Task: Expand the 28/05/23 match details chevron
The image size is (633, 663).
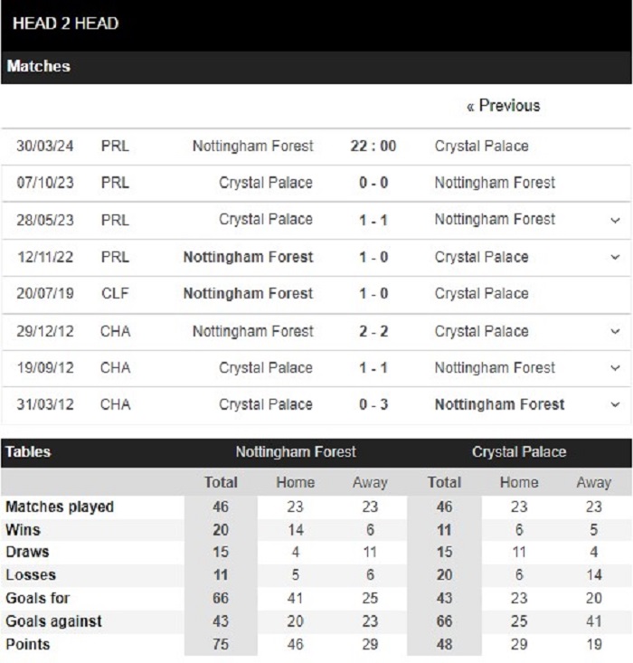Action: click(615, 221)
